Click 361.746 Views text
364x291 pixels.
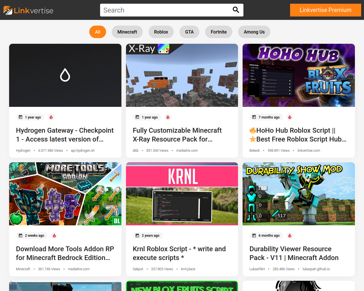coord(49,269)
